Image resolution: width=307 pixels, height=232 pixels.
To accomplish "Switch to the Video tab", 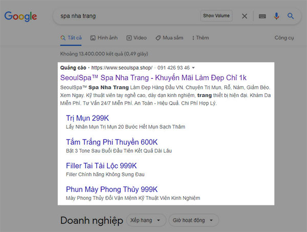I will click(137, 38).
